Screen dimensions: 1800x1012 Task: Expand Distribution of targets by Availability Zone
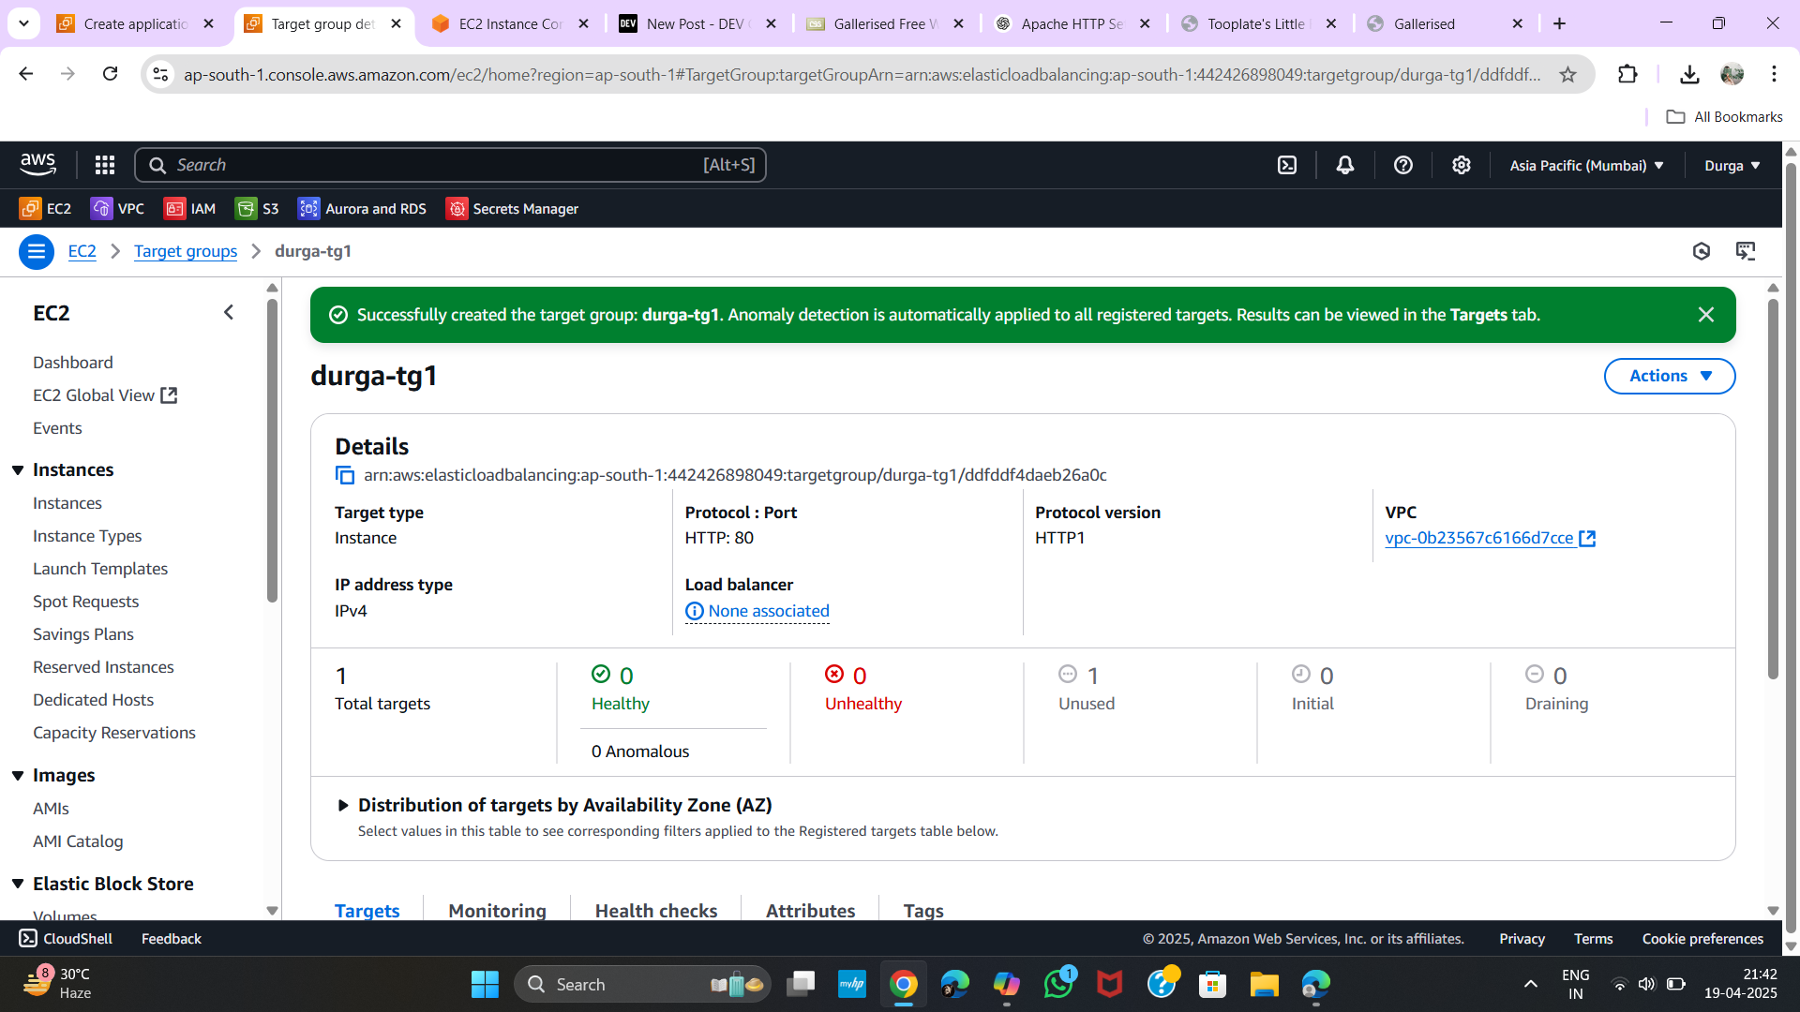pos(343,805)
